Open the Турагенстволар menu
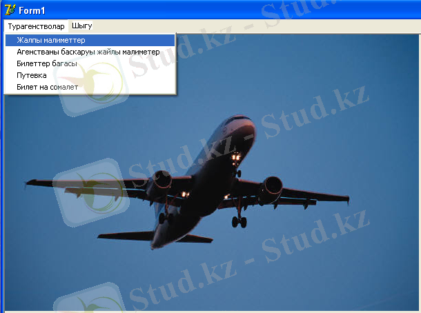The width and height of the screenshot is (421, 313). click(36, 26)
